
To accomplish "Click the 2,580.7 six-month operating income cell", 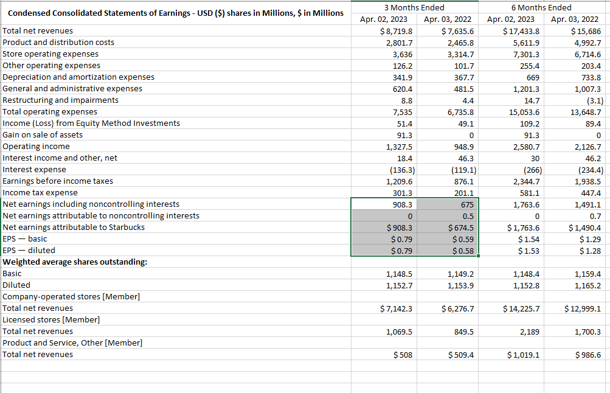I will point(511,147).
